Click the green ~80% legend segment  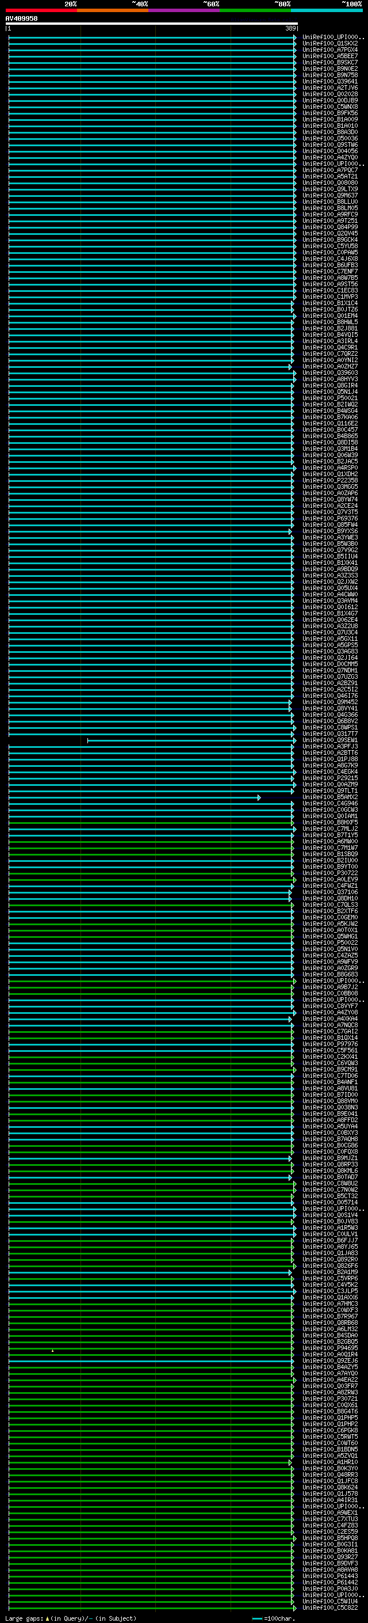pos(255,10)
